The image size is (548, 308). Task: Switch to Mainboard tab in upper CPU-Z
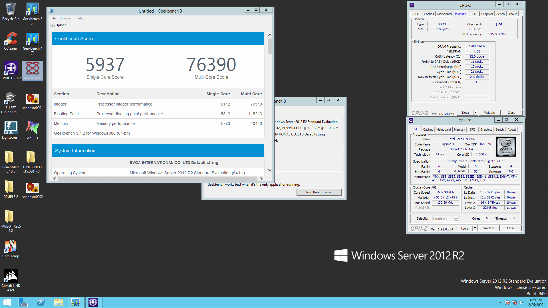pos(444,14)
